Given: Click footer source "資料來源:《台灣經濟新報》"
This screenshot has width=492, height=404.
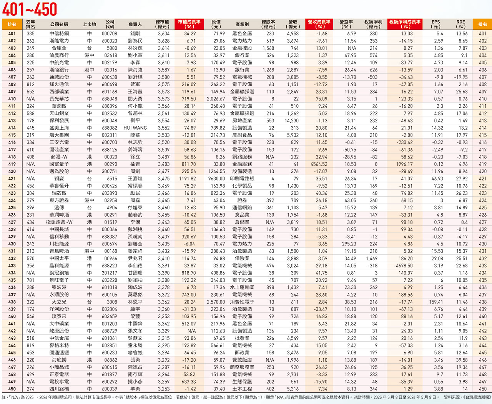Looking at the screenshot, I should click(467, 397).
